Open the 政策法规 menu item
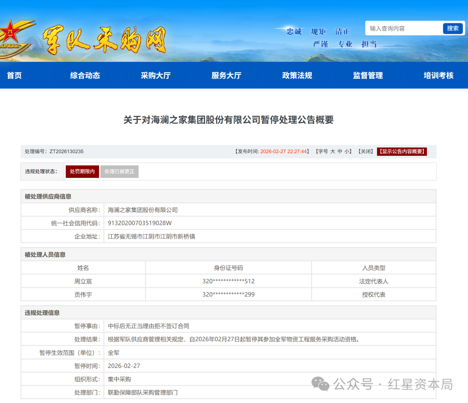 (x=297, y=75)
